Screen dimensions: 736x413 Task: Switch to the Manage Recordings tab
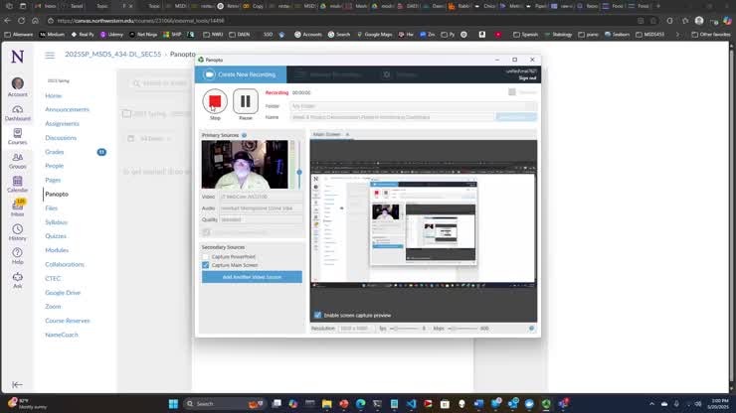[x=329, y=74]
